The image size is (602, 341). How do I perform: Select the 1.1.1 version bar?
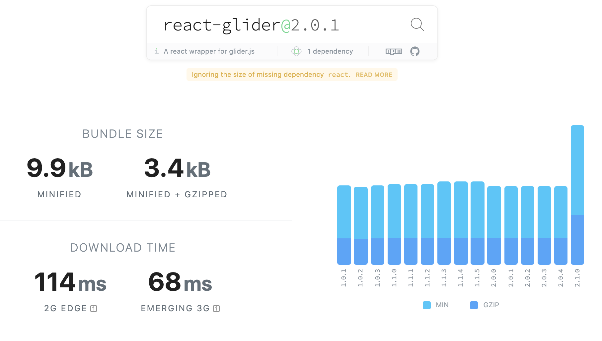click(x=411, y=224)
